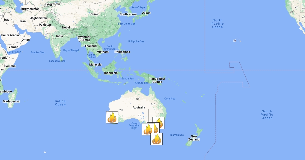Click the Madagascar label

[11, 101]
